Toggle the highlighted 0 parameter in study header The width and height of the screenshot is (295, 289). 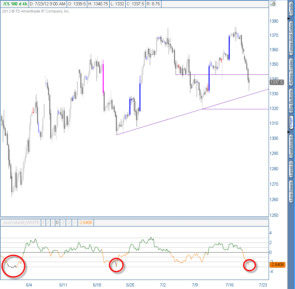[57, 222]
